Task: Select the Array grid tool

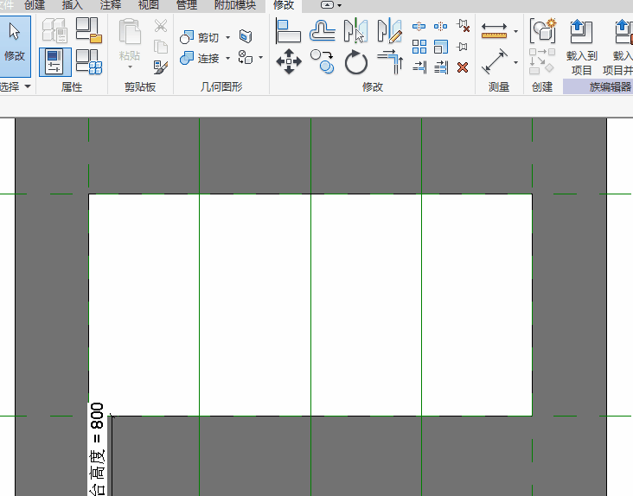Action: pos(419,47)
